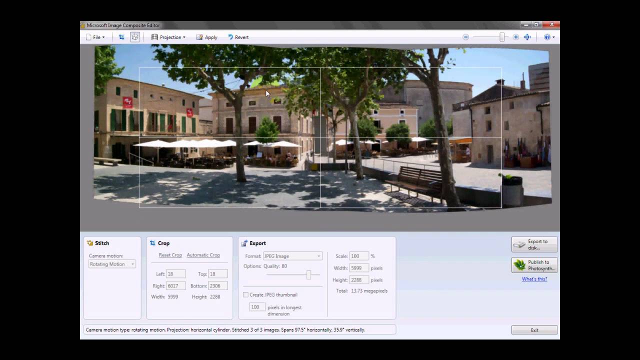640x360 pixels.
Task: Open the File menu
Action: click(95, 37)
